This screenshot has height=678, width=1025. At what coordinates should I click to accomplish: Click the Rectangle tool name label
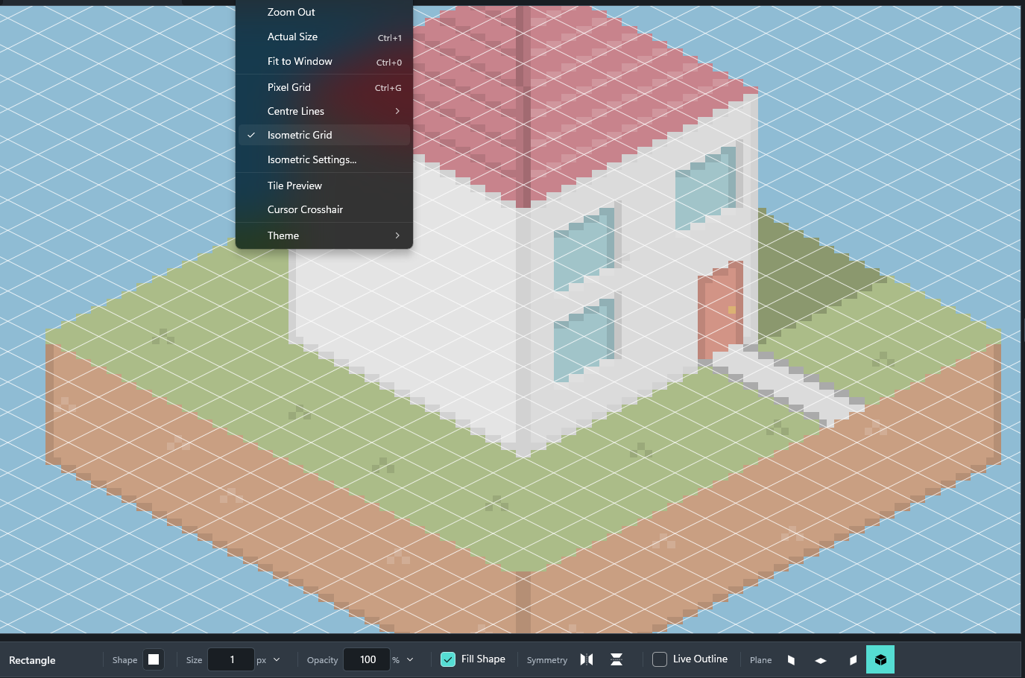point(32,660)
